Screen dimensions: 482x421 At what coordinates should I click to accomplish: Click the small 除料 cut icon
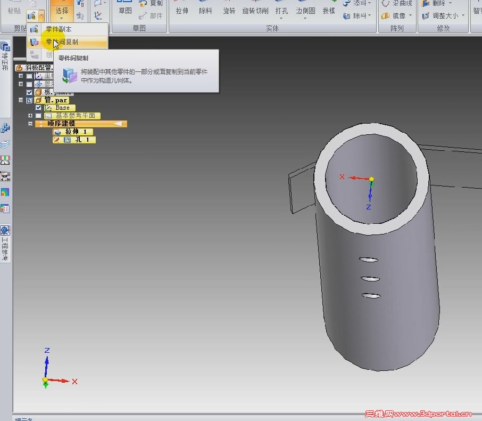tap(347, 15)
